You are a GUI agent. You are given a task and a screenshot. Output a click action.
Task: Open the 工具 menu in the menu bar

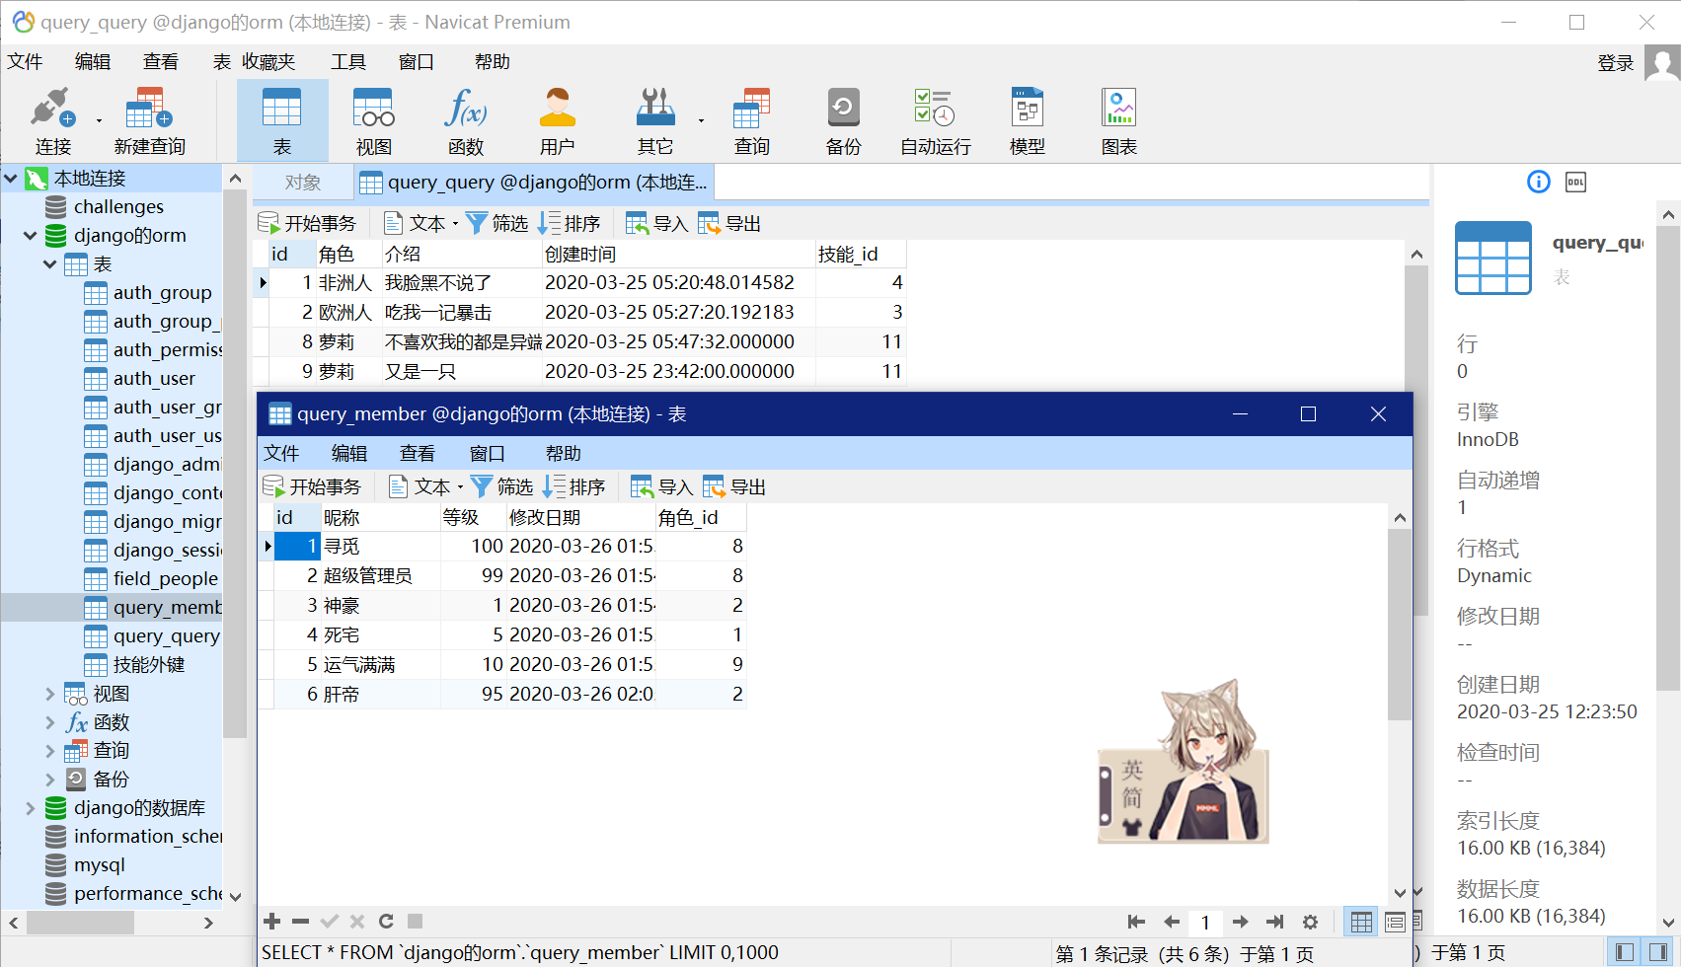347,61
